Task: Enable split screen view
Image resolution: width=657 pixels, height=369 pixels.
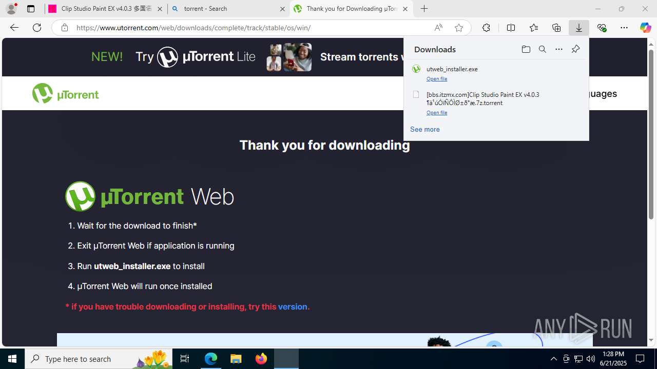Action: pos(511,28)
